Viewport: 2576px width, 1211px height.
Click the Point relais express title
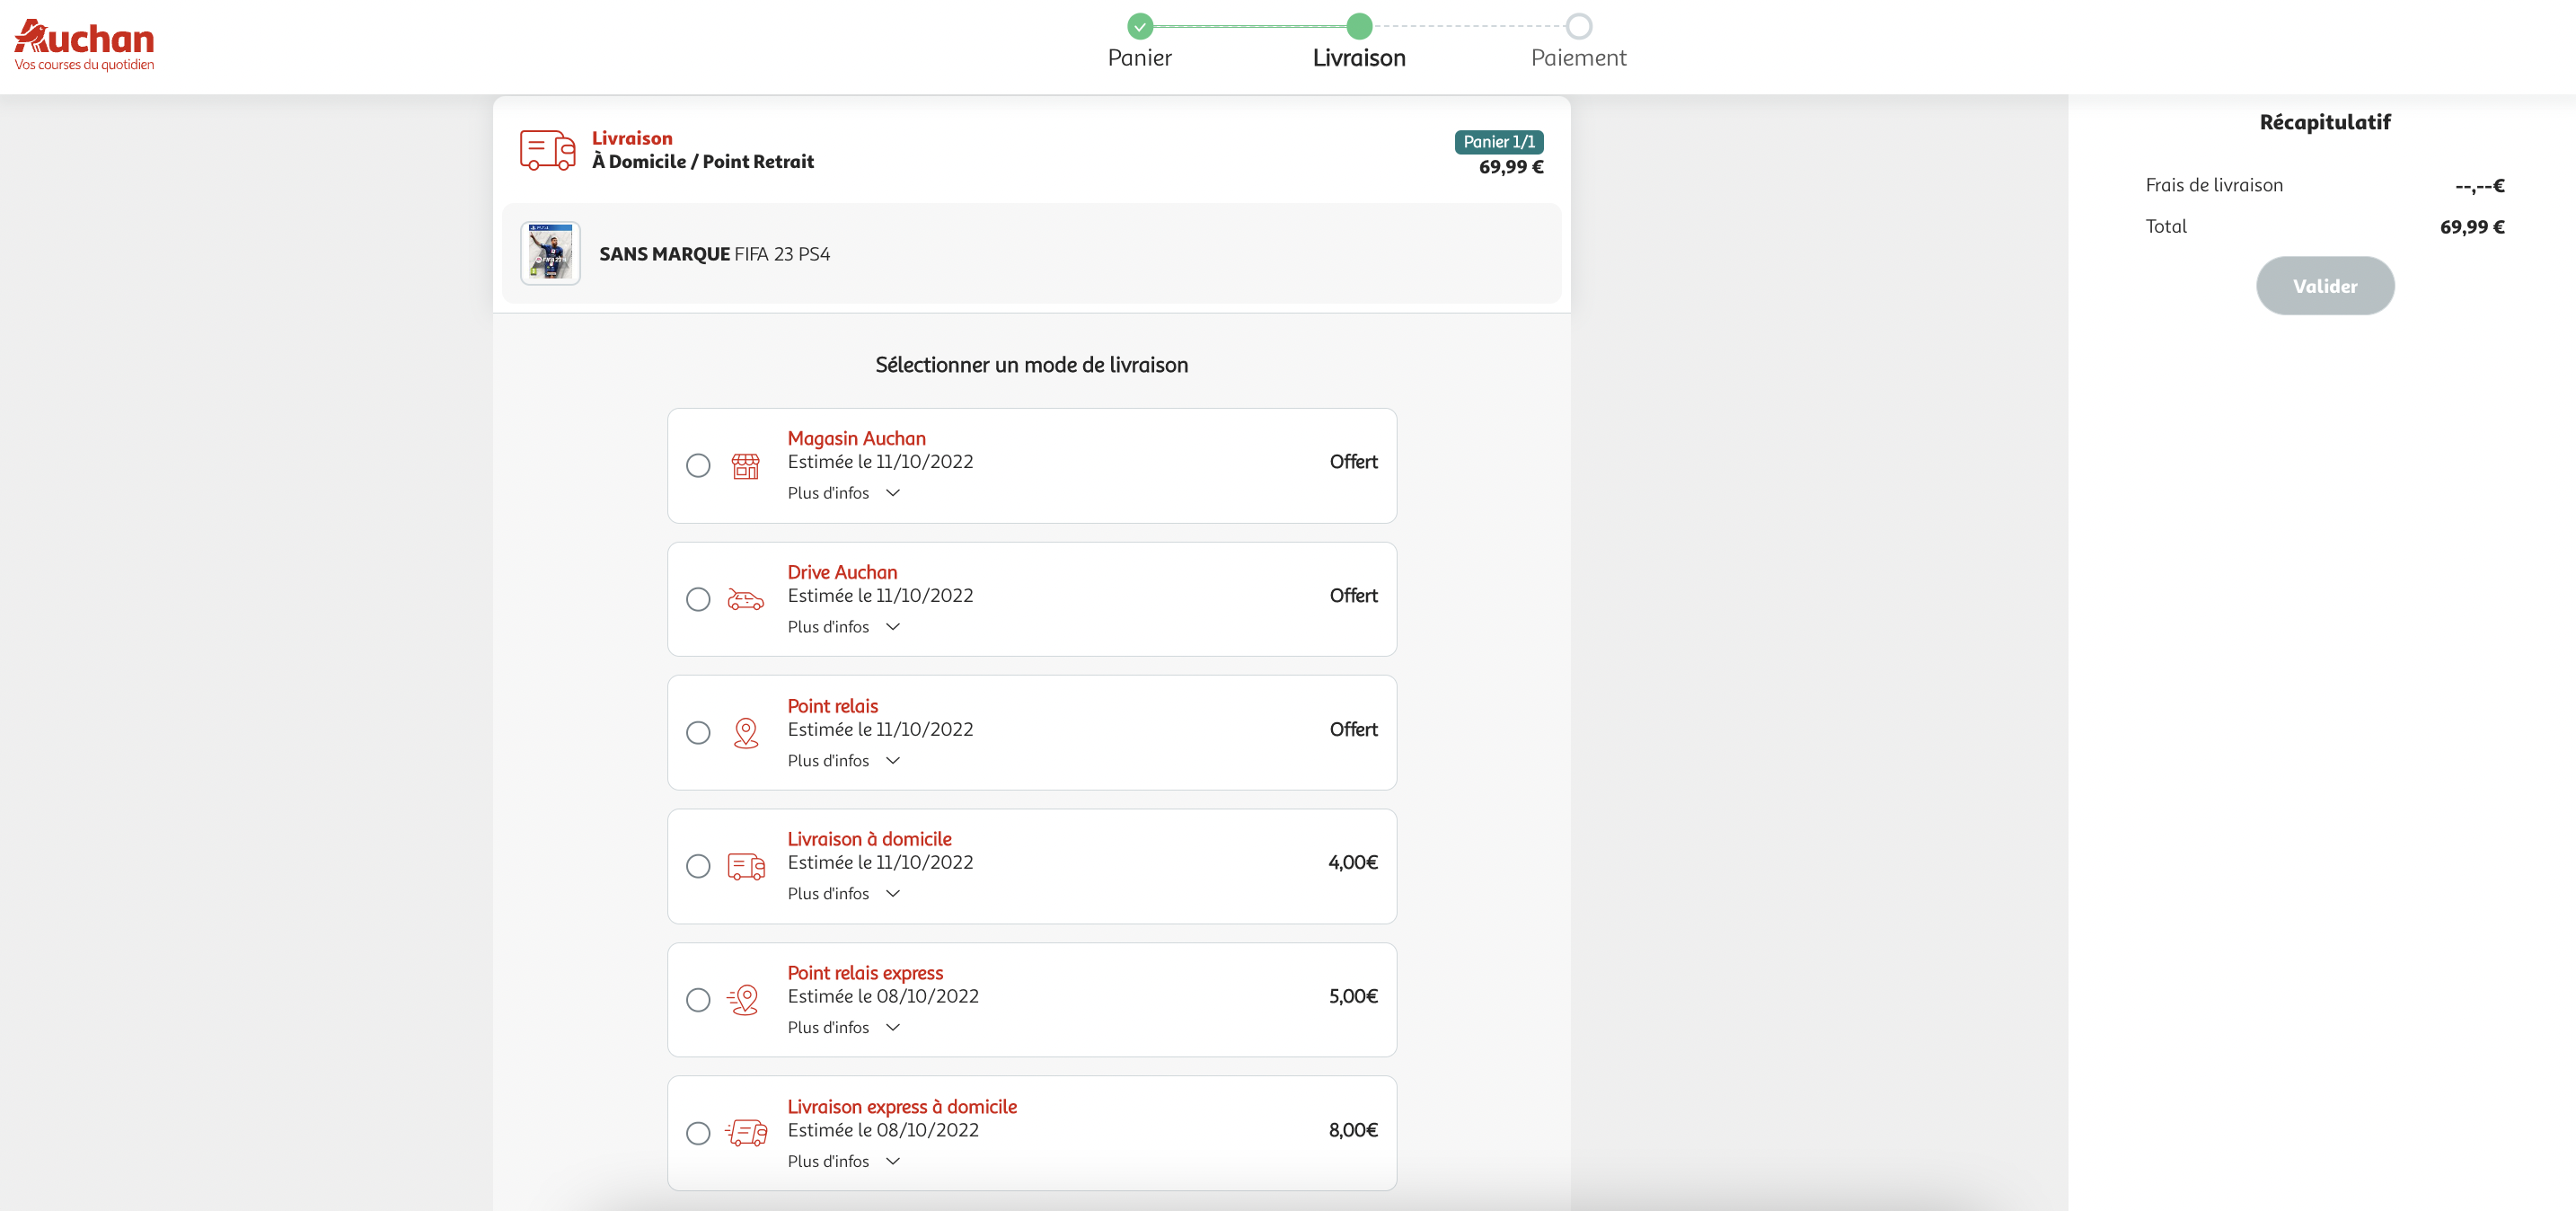coord(865,973)
